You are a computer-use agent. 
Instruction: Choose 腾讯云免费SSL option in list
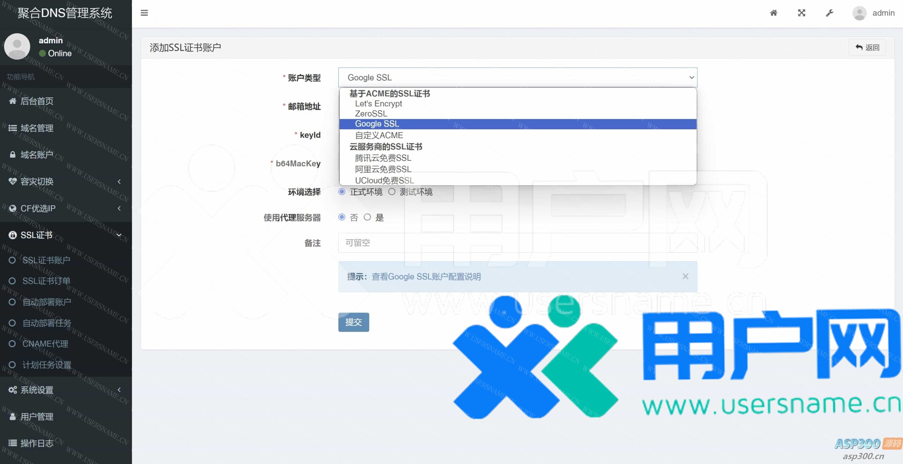coord(383,158)
